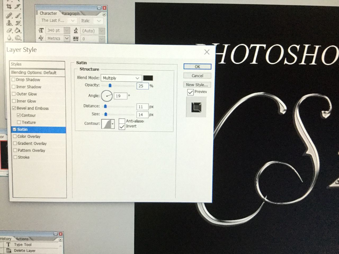Enable the Outer Glow checkbox

tap(14, 94)
